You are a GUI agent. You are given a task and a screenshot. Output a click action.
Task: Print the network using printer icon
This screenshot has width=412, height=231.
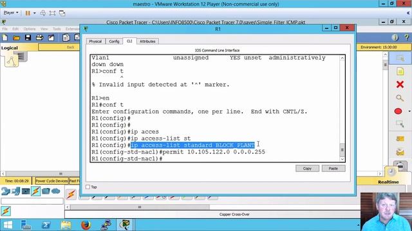(x=39, y=38)
